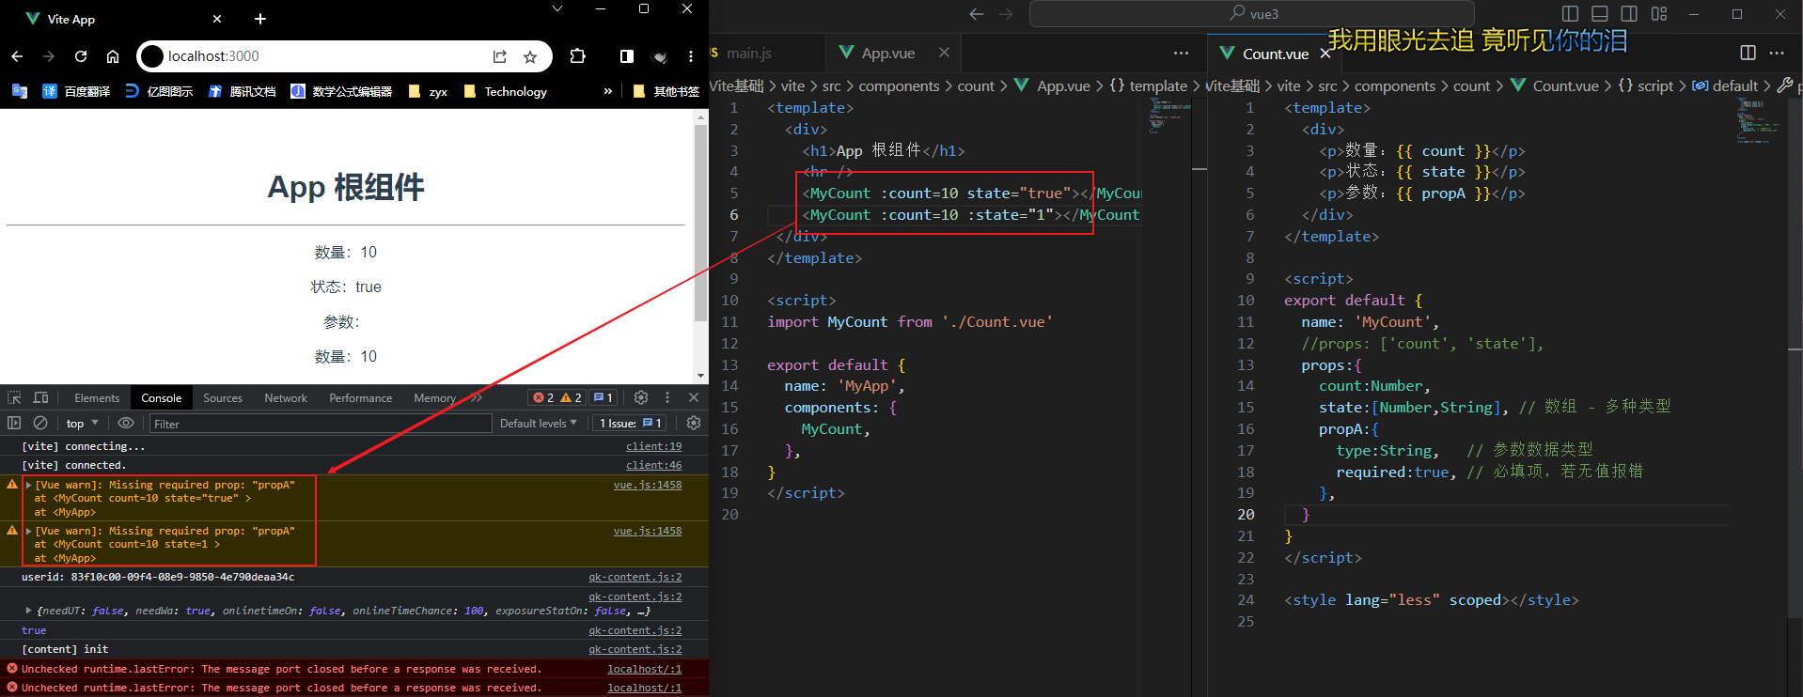Image resolution: width=1803 pixels, height=697 pixels.
Task: Switch to the main.js editor tab
Action: 748,54
